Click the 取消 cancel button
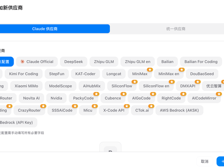 (205, 161)
